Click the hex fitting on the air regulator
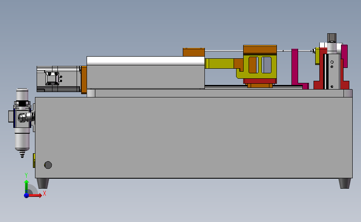The image size is (361, 222). (22, 117)
